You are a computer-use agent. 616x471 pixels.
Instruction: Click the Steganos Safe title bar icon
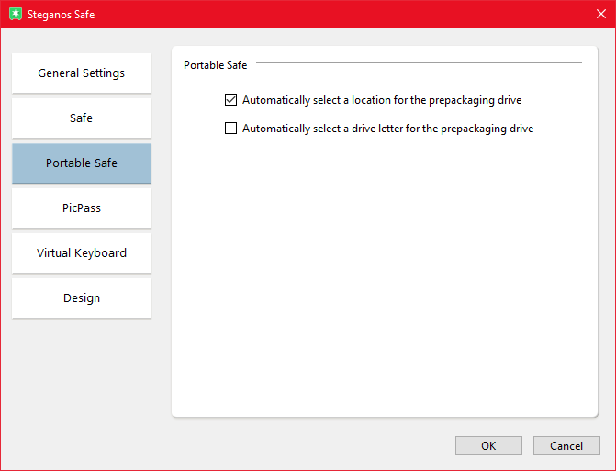15,15
